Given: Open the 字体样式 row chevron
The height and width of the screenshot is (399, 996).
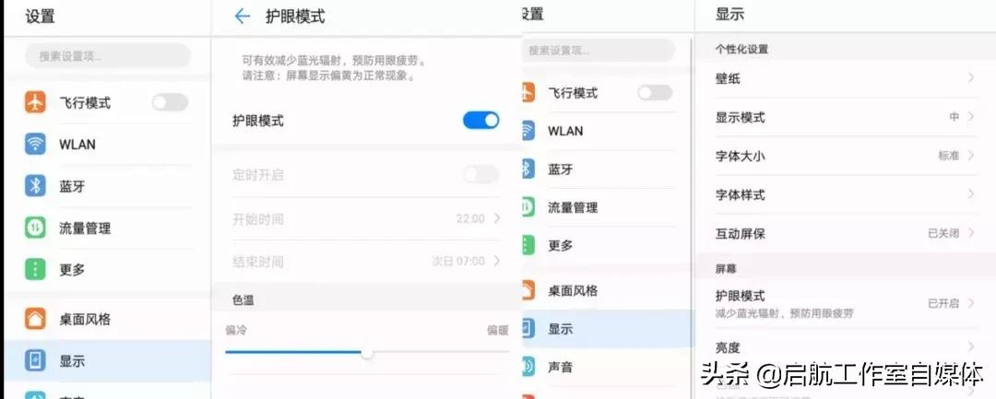Looking at the screenshot, I should point(971,194).
